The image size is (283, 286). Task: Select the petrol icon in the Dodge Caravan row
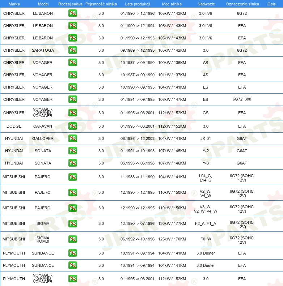click(73, 126)
